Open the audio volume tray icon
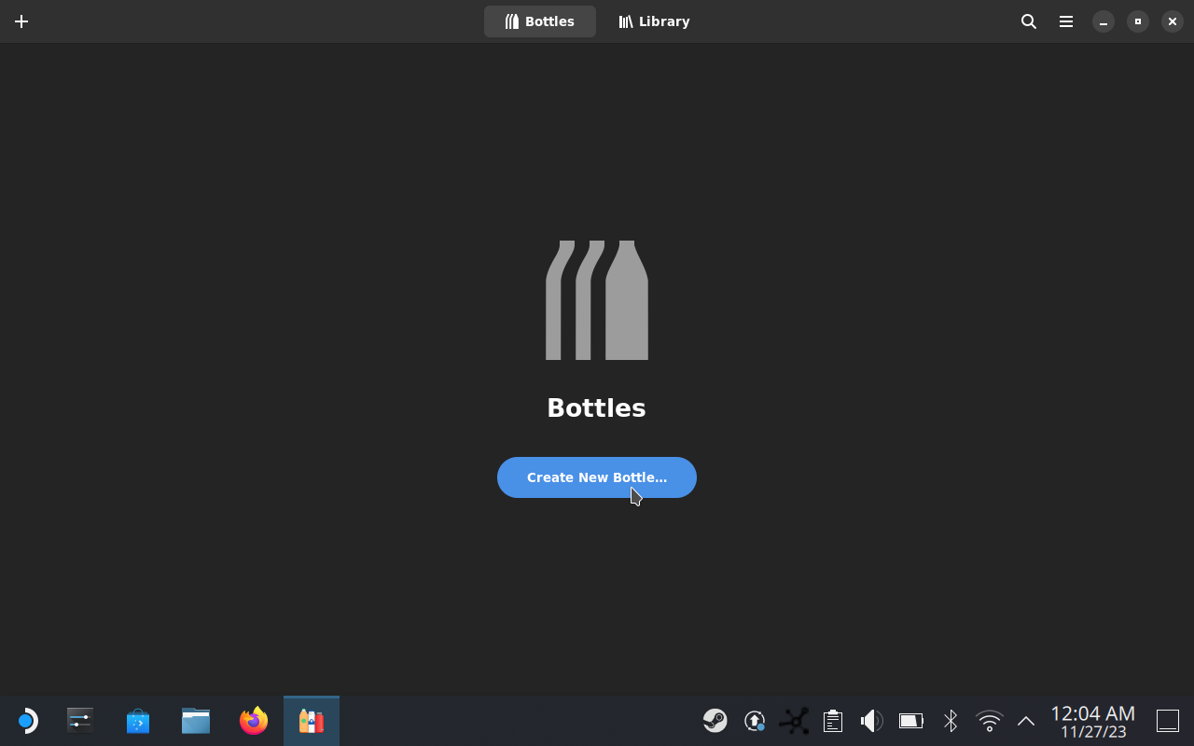This screenshot has height=746, width=1194. (871, 721)
